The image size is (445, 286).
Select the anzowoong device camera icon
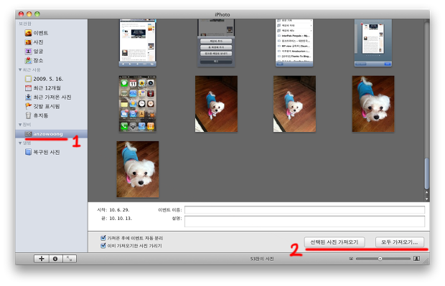[29, 134]
